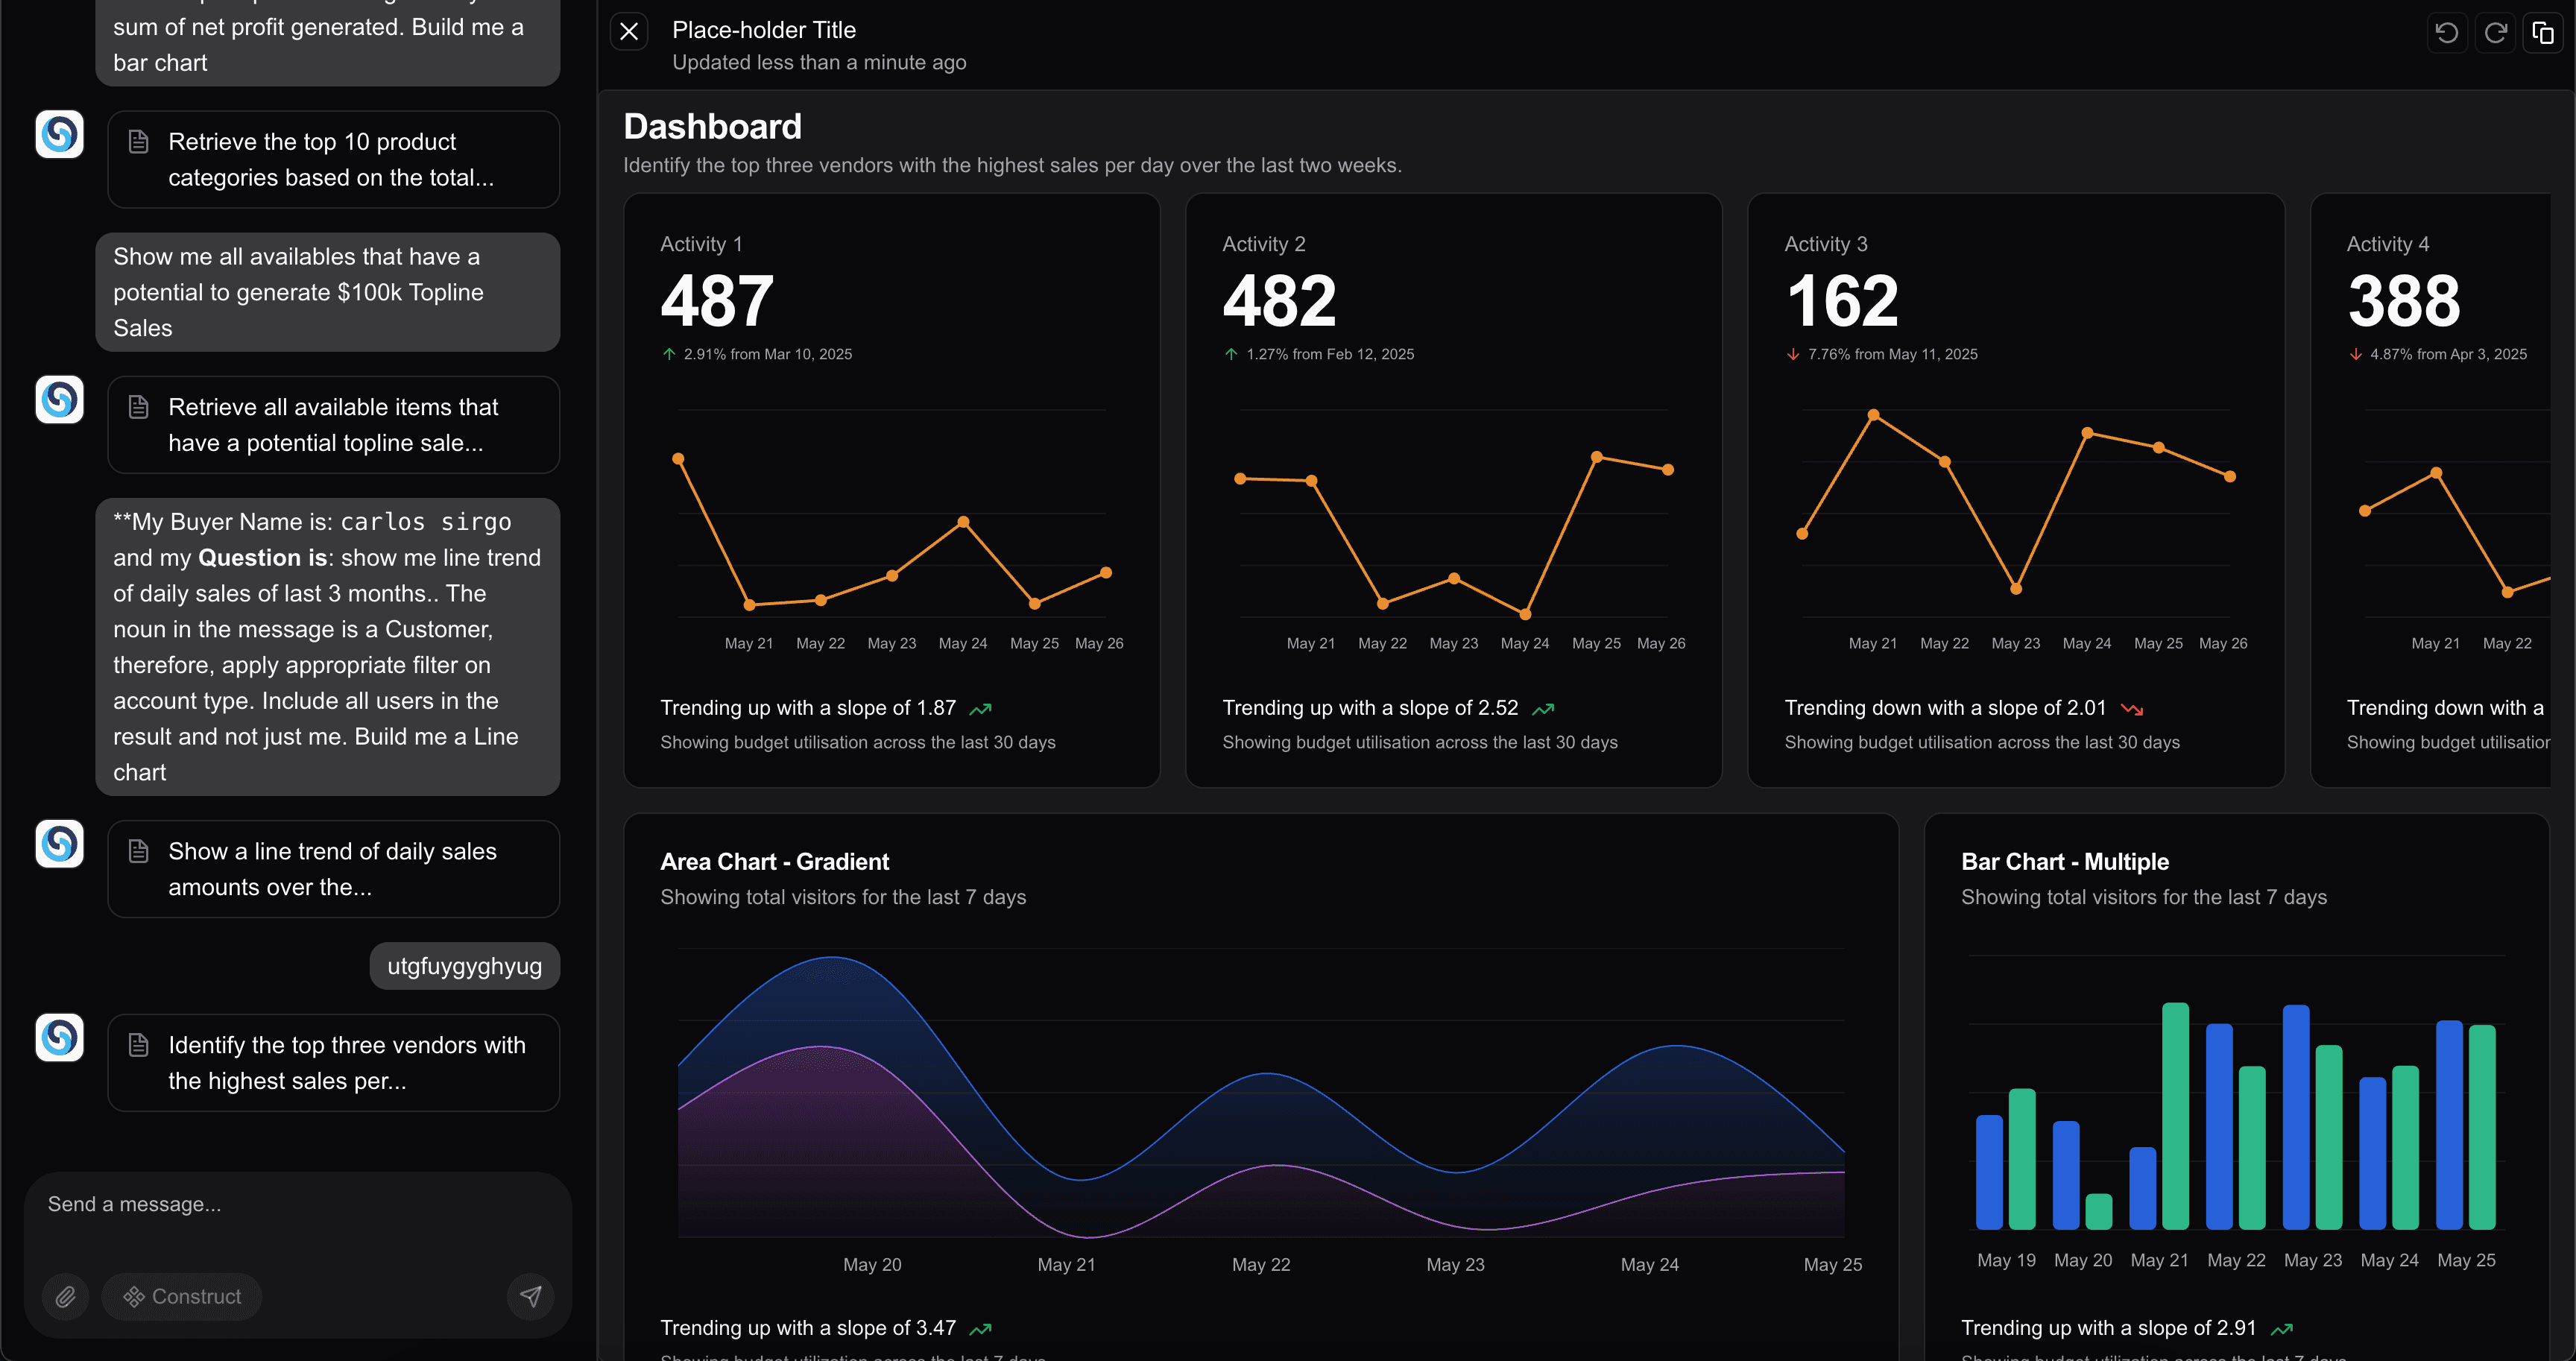The image size is (2576, 1361).
Task: Click the Dashboard heading
Action: (x=712, y=127)
